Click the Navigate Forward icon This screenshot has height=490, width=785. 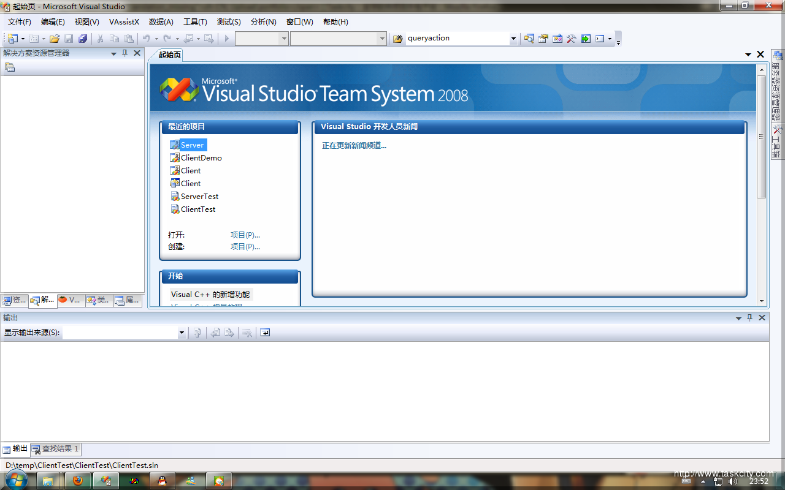click(x=209, y=39)
